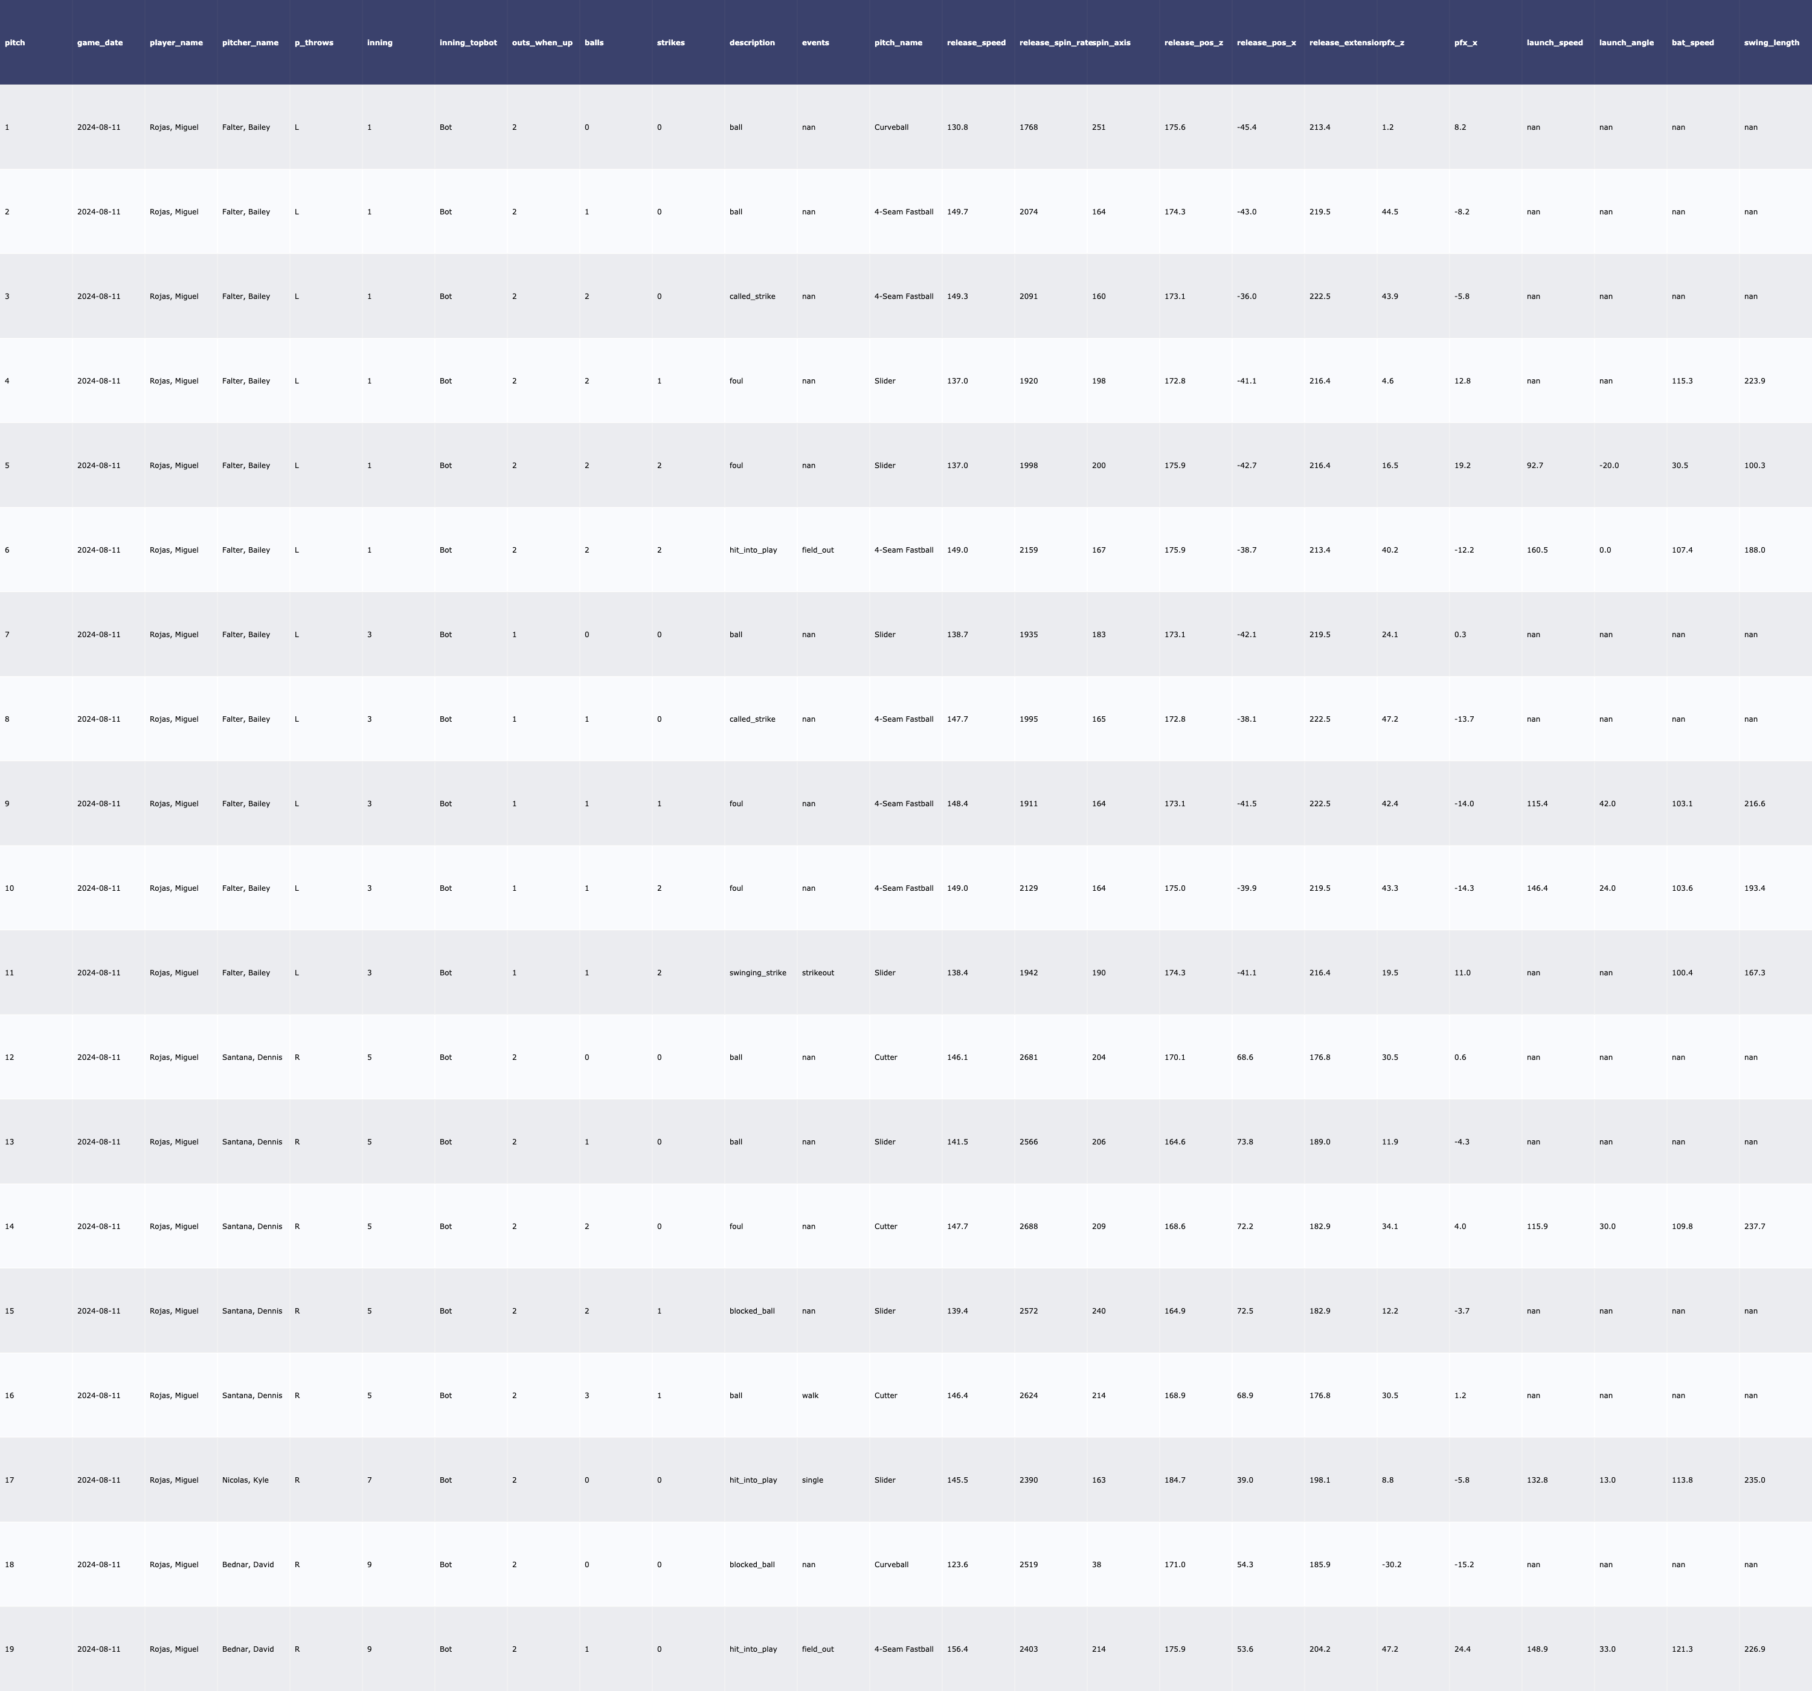Click the game_date column header
The width and height of the screenshot is (1812, 1691).
click(99, 43)
